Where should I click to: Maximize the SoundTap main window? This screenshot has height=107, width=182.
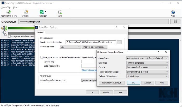tap(170, 3)
